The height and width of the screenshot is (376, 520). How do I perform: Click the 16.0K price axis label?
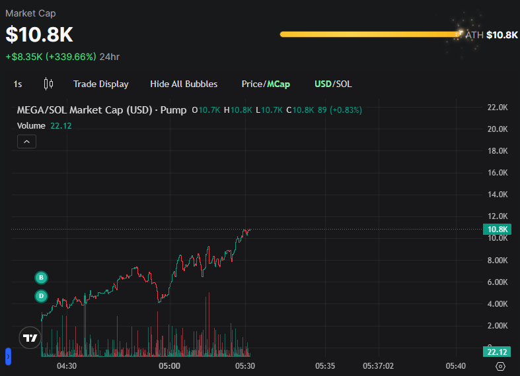[x=498, y=172]
